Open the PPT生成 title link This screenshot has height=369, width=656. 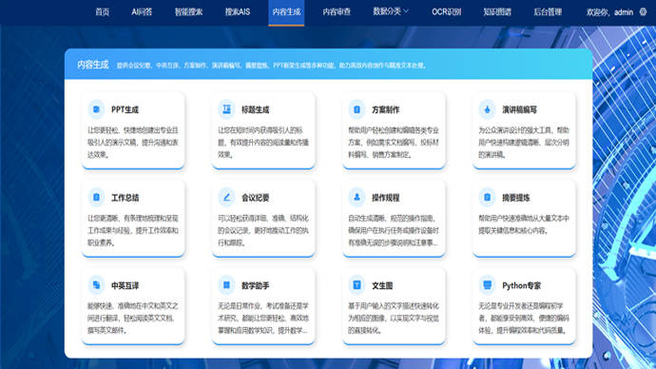click(x=125, y=109)
